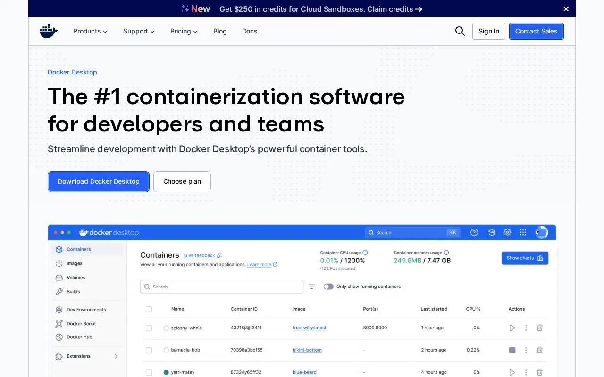This screenshot has width=604, height=377.
Task: Click the Show charts button
Action: point(525,258)
